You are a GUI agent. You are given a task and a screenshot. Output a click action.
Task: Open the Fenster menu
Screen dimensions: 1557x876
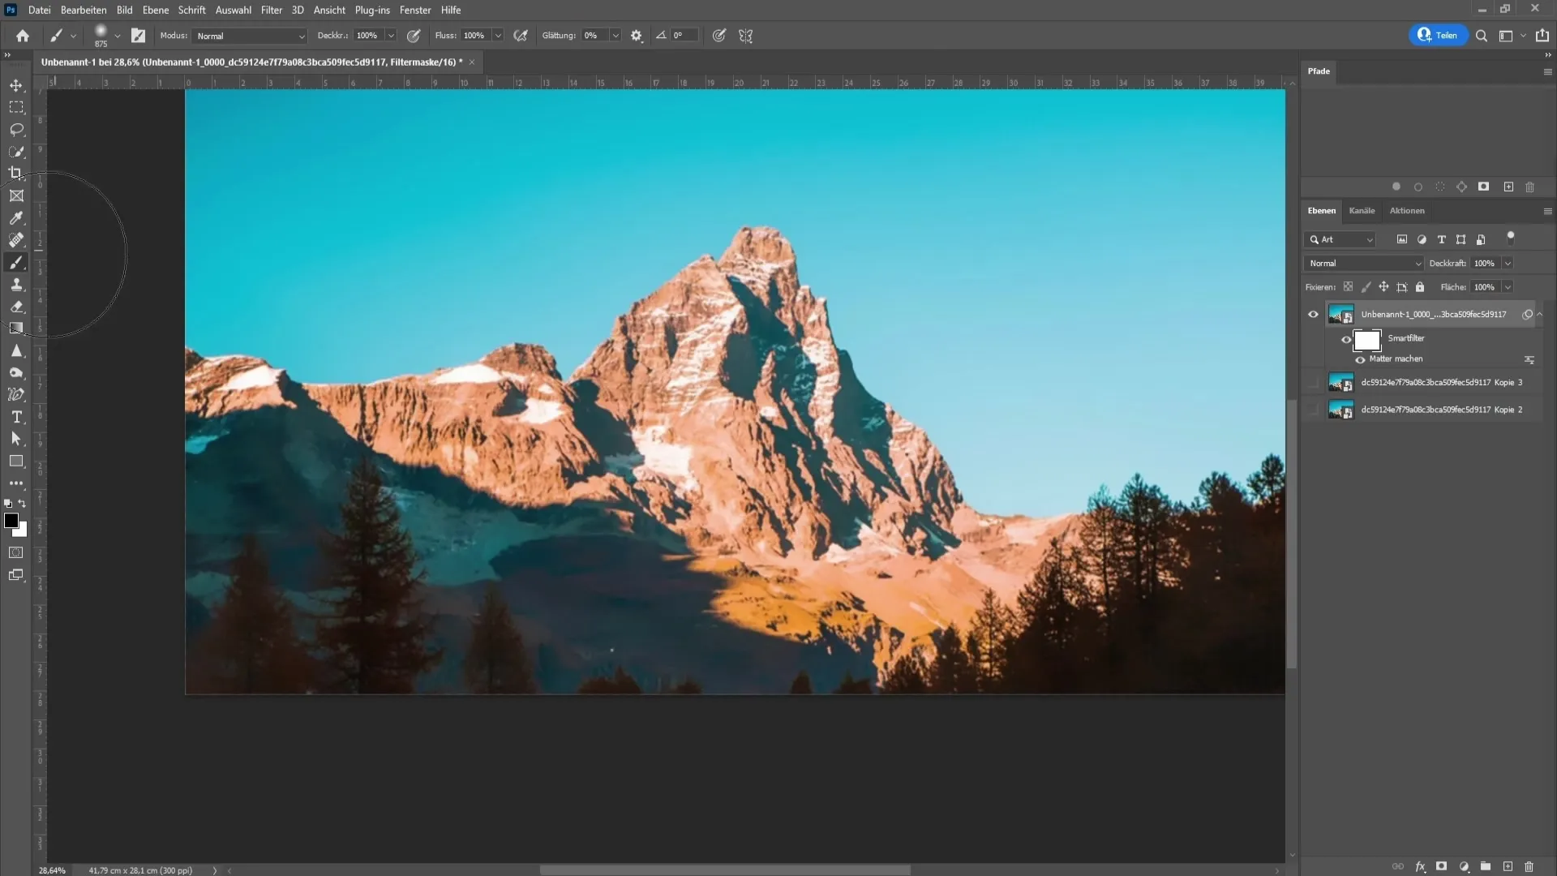415,10
